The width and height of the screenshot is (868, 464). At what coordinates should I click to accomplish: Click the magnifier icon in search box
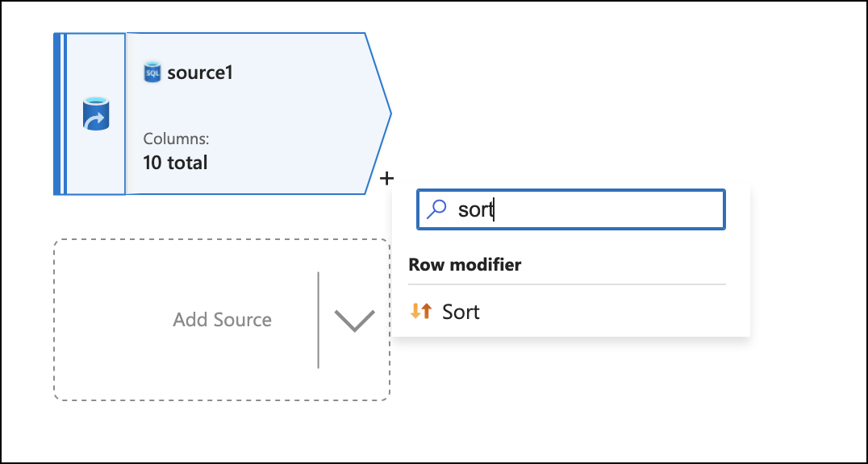pos(436,209)
